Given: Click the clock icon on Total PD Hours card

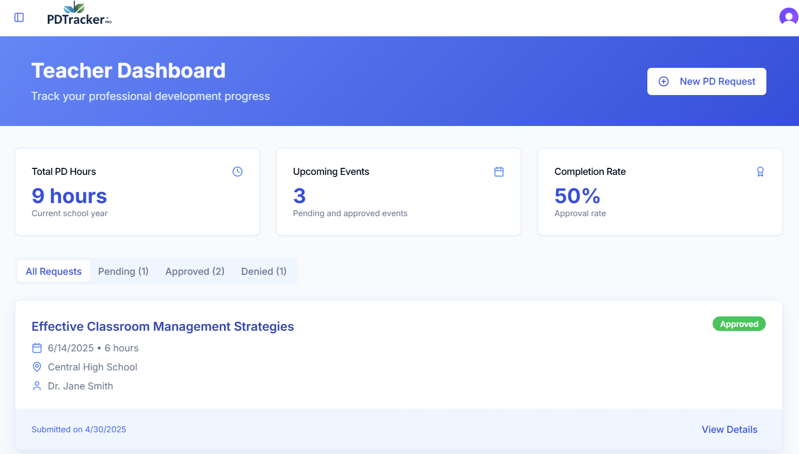Looking at the screenshot, I should 238,171.
